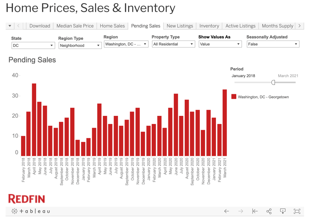Click the April 2018 bar in chart
The image size is (316, 224).
coord(34,120)
